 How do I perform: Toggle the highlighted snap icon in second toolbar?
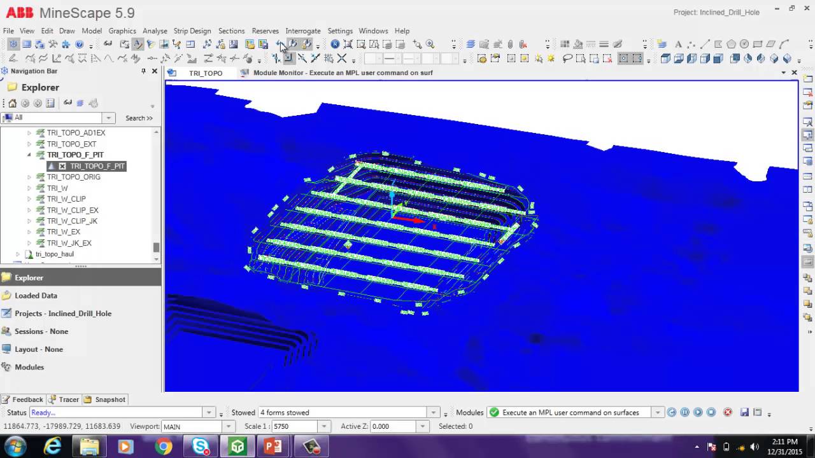point(288,59)
